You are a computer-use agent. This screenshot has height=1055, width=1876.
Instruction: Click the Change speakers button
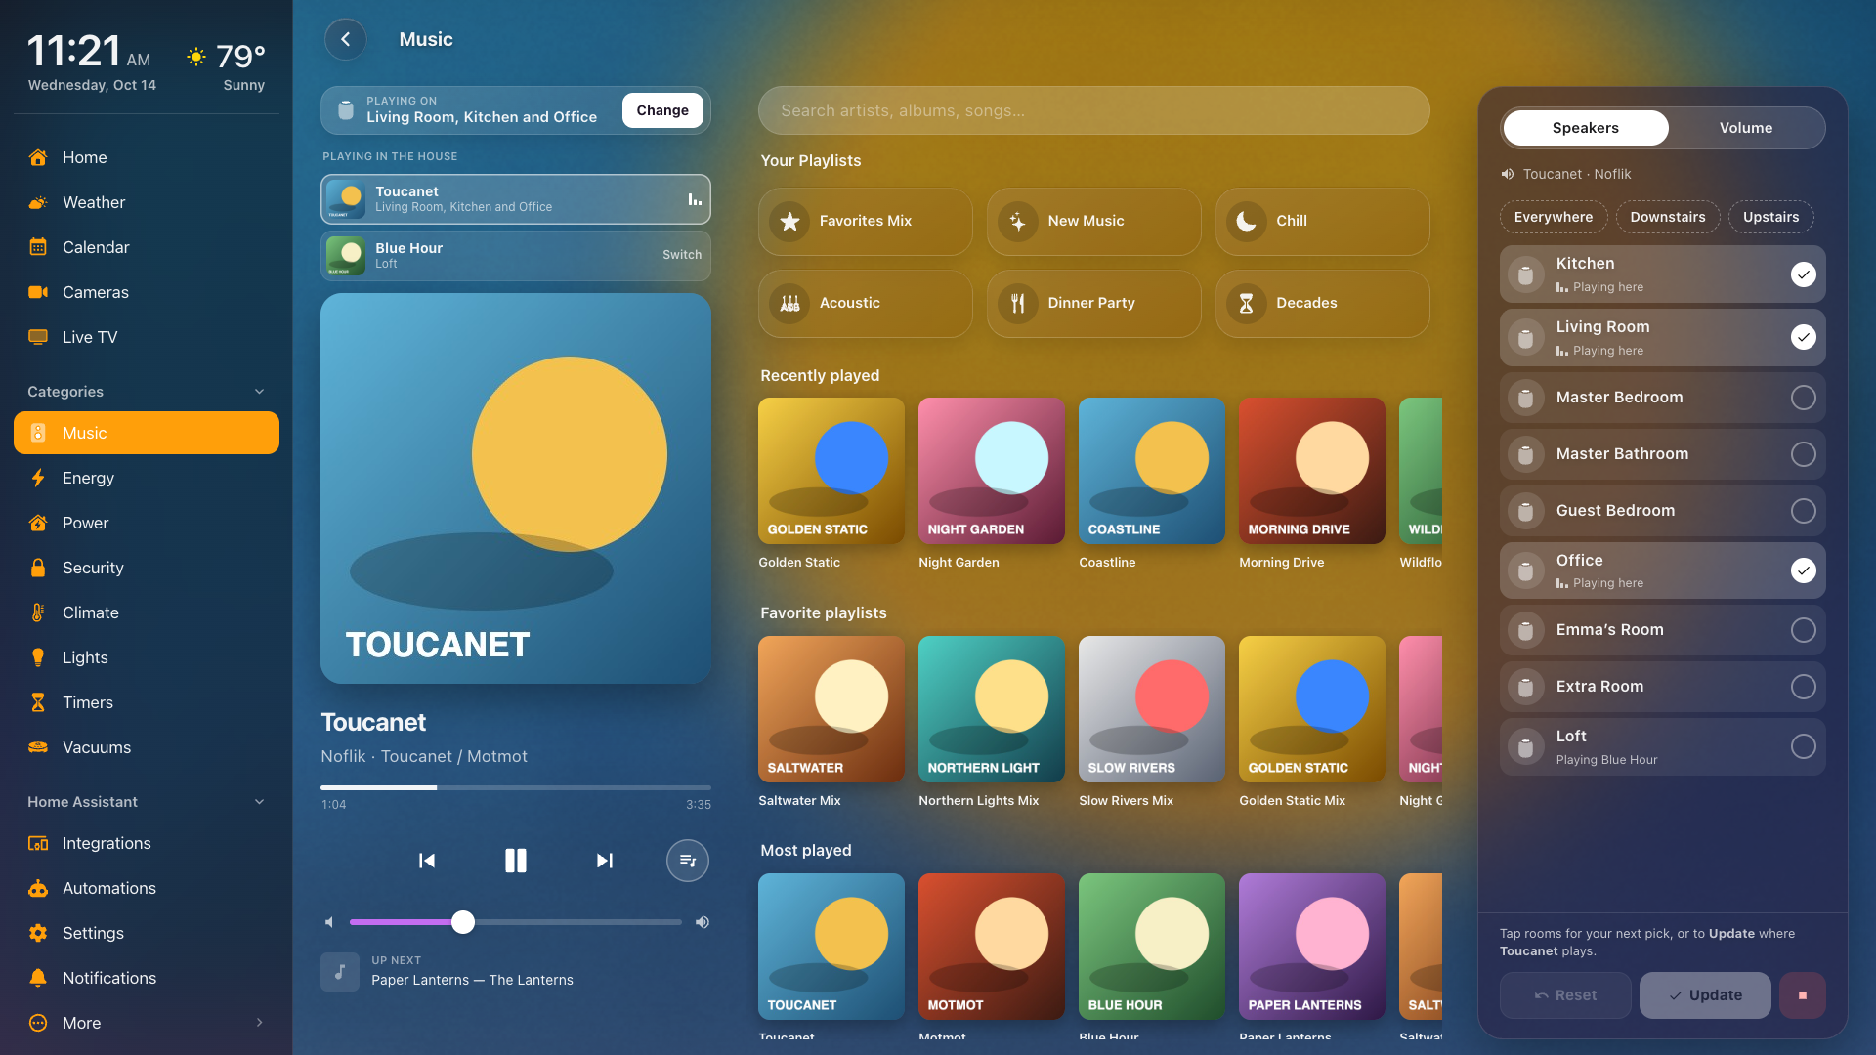[x=662, y=110]
